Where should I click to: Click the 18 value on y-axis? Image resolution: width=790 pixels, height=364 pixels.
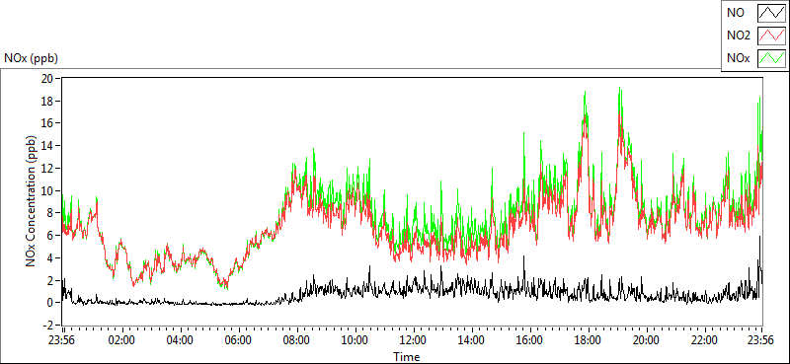[48, 101]
